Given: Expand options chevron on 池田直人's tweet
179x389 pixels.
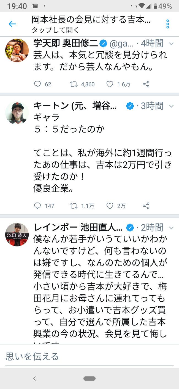Looking at the screenshot, I should [171, 228].
